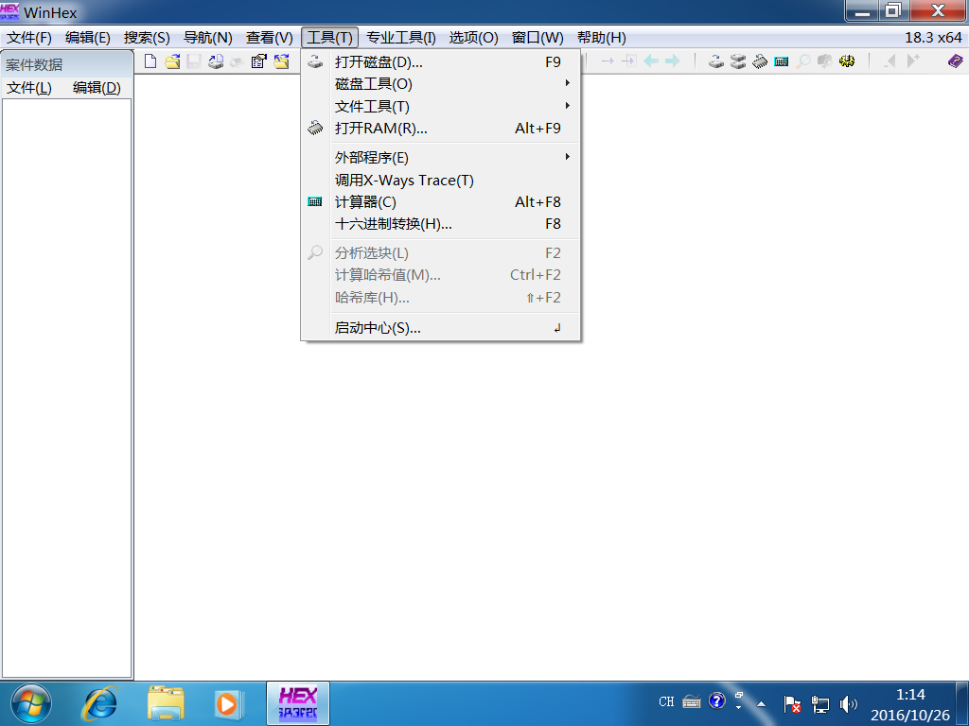Click the disk icon beside 打开磁盘 menu entry
Screen dimensions: 969x726
point(315,61)
